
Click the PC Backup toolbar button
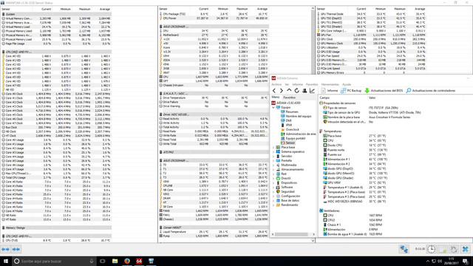351,90
